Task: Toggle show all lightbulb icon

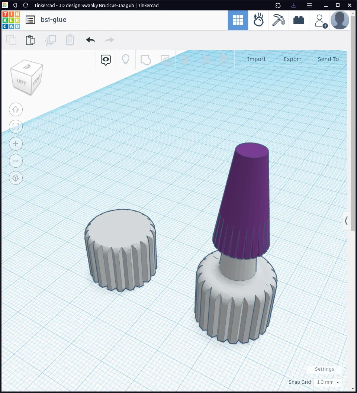Action: point(126,60)
